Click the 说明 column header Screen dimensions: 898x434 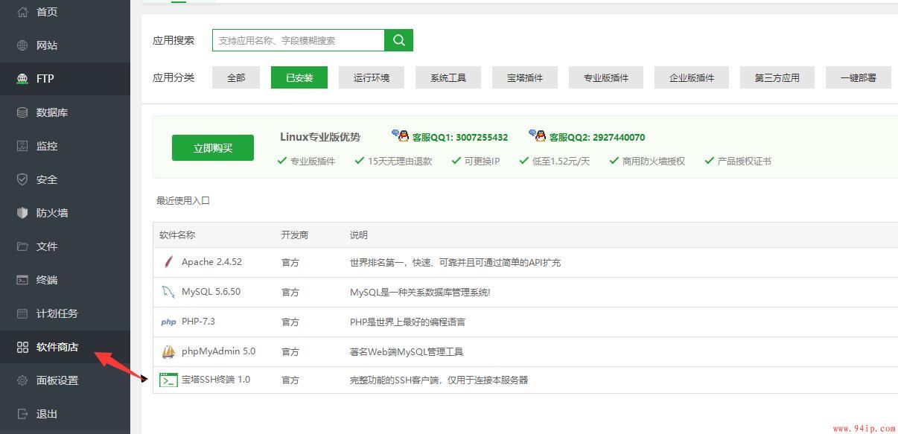[359, 234]
